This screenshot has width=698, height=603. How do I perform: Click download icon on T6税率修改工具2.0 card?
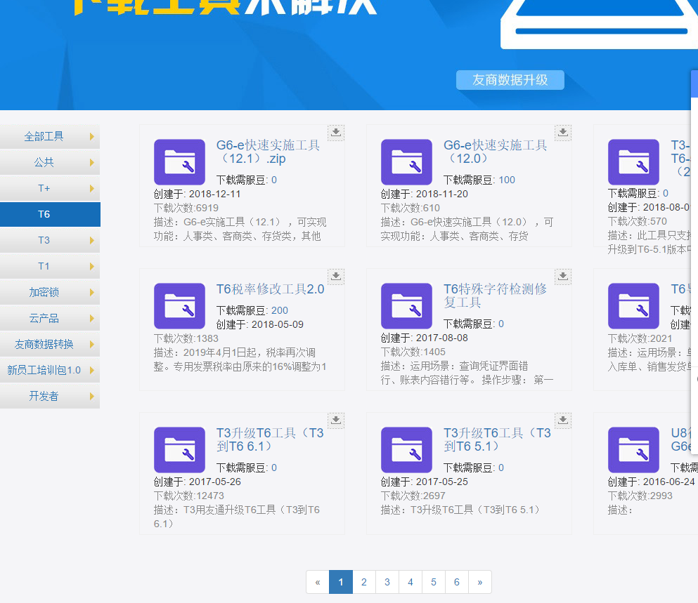coord(336,277)
